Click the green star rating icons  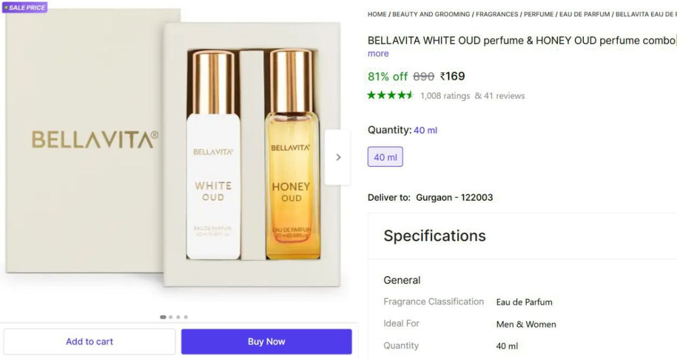click(390, 95)
